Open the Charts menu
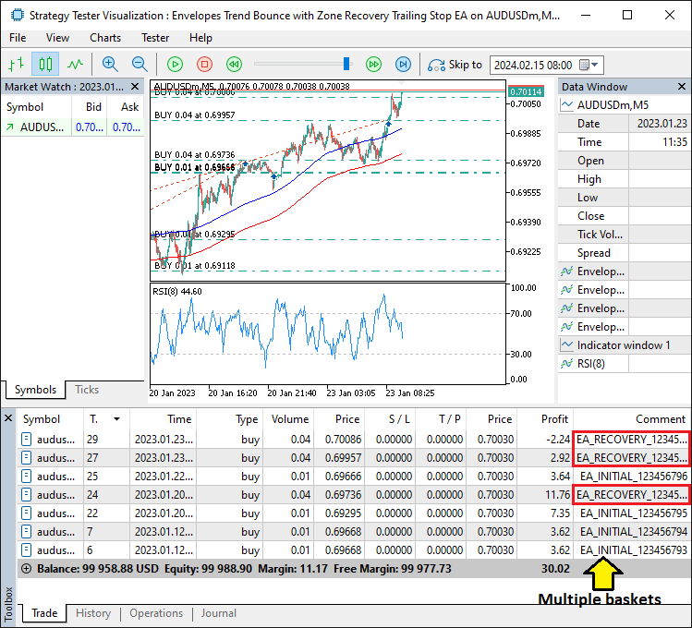This screenshot has width=692, height=628. point(105,38)
